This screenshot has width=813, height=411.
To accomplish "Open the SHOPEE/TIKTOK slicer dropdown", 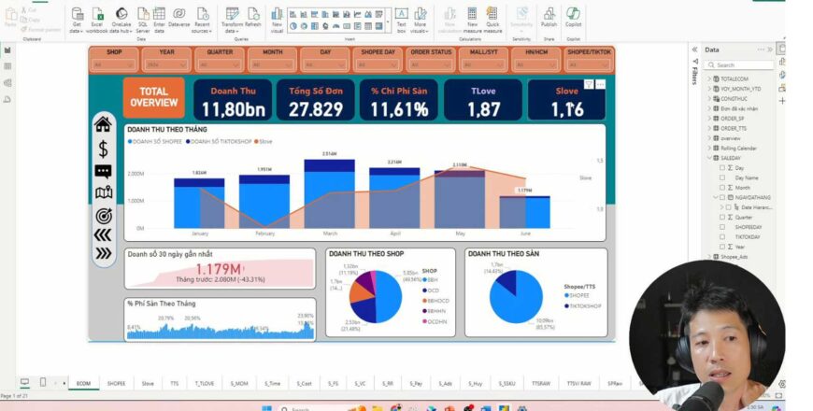I will (x=589, y=64).
